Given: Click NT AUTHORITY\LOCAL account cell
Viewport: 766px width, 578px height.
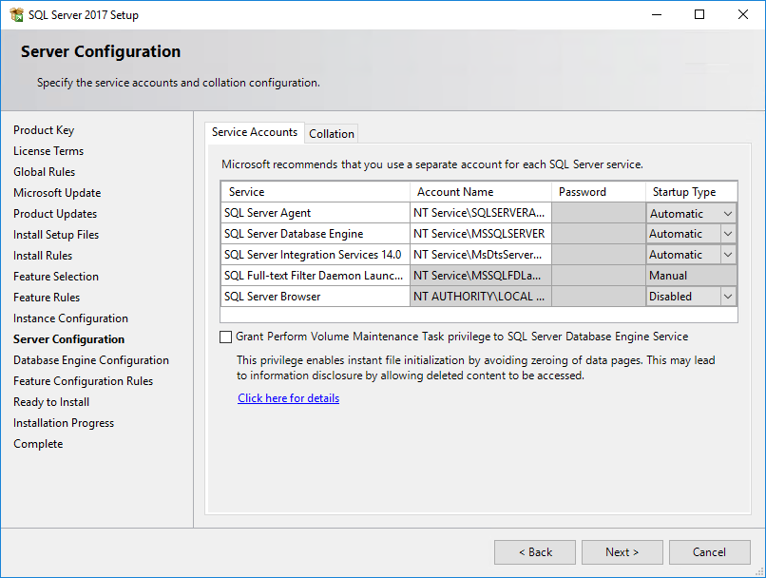Looking at the screenshot, I should pyautogui.click(x=481, y=297).
